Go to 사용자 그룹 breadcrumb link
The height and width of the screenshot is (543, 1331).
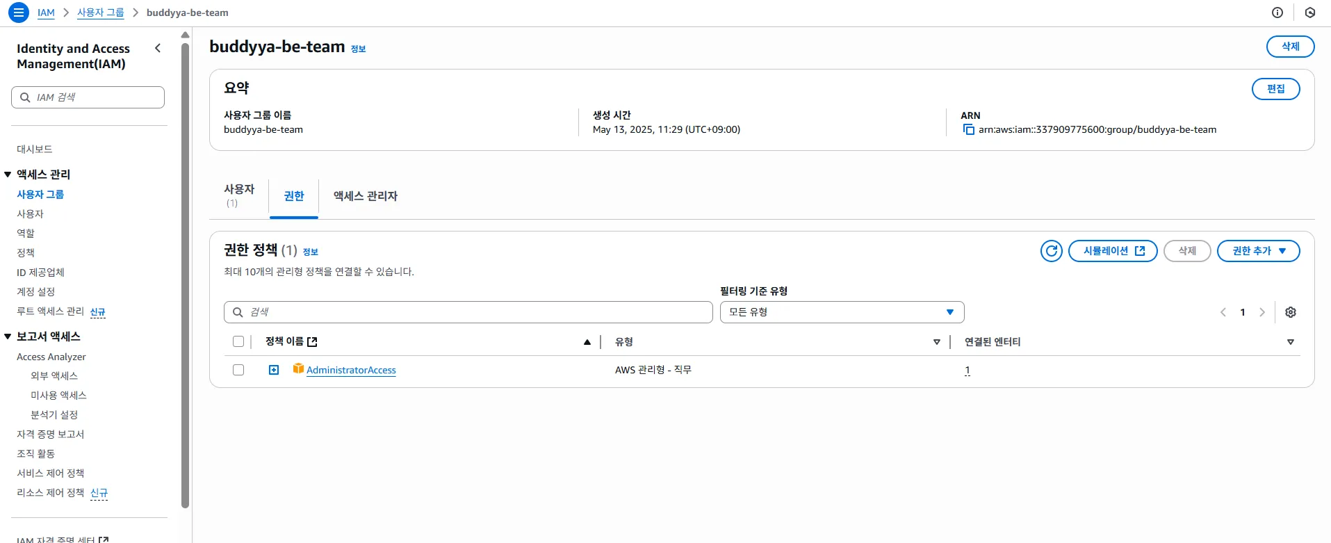(x=101, y=13)
